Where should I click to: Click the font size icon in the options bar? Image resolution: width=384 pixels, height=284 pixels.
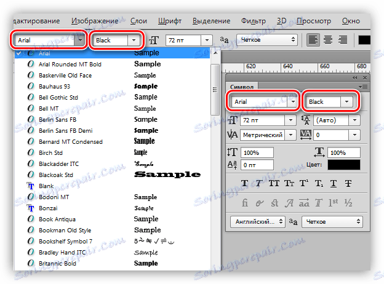coord(154,40)
